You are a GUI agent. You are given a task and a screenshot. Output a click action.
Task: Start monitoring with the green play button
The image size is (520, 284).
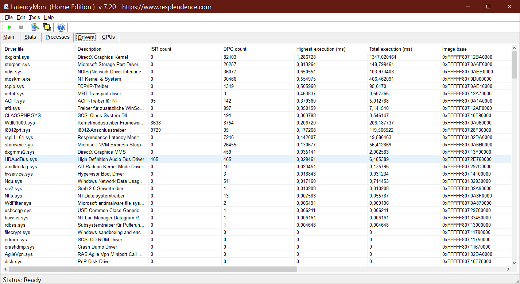point(10,27)
